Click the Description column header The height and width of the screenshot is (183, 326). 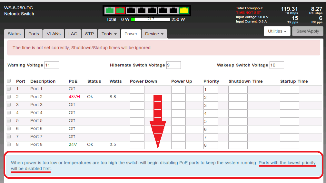43,81
